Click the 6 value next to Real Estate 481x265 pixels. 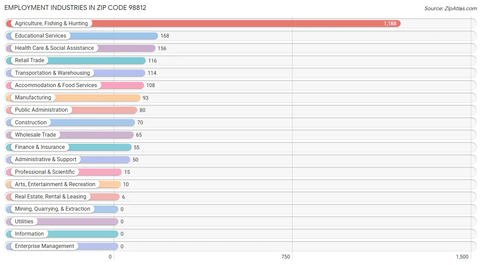pyautogui.click(x=123, y=197)
